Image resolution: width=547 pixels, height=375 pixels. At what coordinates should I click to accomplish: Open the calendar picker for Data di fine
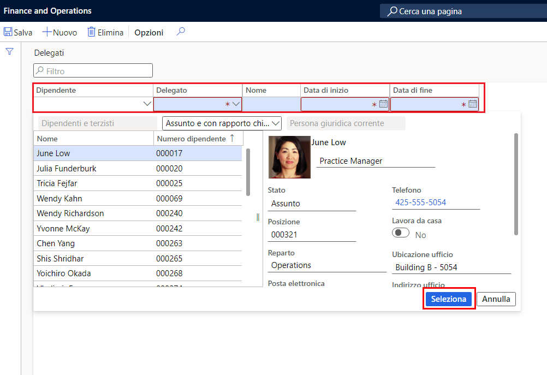[x=473, y=104]
